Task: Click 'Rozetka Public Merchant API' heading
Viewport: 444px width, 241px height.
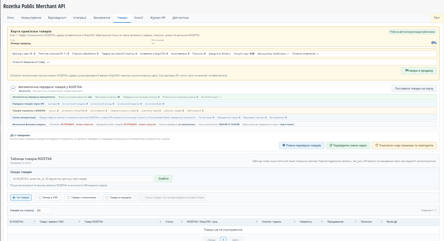Action: coord(34,6)
